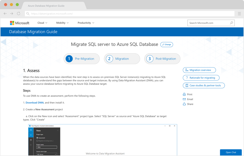
Task: Click the DMA plus New icon
Action: pyautogui.click(x=31, y=135)
